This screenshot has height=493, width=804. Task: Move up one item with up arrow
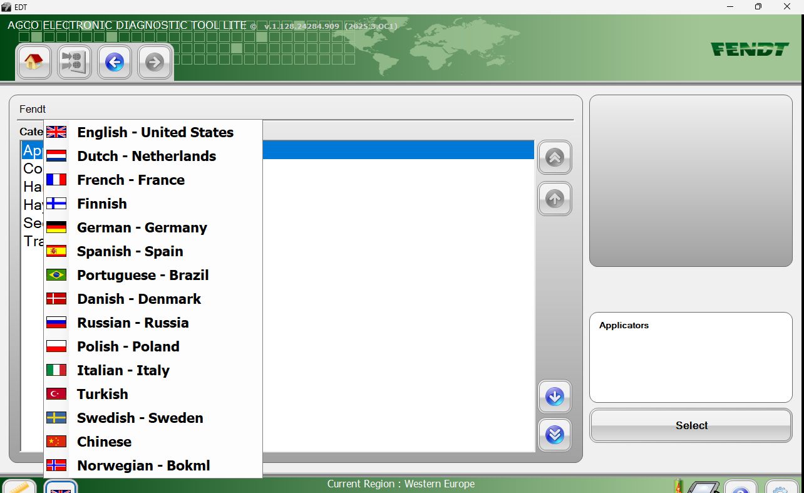tap(554, 199)
